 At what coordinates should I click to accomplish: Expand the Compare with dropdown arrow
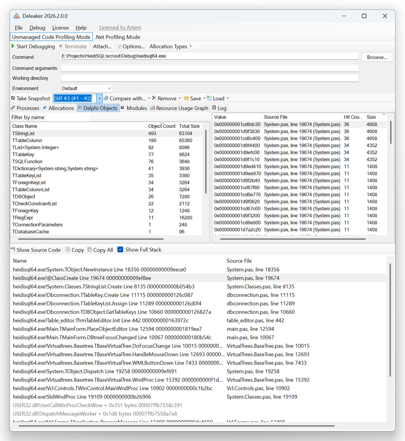click(149, 98)
